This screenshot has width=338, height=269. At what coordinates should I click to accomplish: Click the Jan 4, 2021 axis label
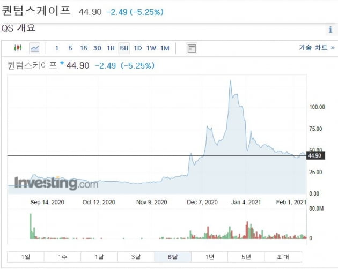point(246,202)
